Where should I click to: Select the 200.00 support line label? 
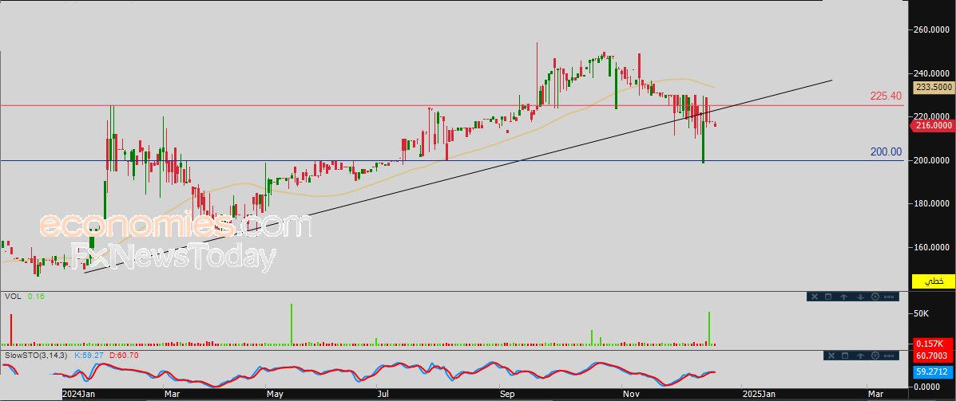[886, 152]
